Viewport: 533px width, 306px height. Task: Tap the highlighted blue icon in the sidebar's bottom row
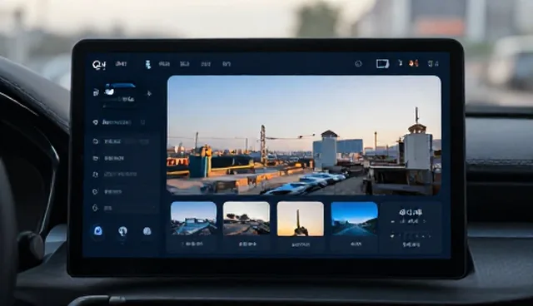pyautogui.click(x=98, y=231)
